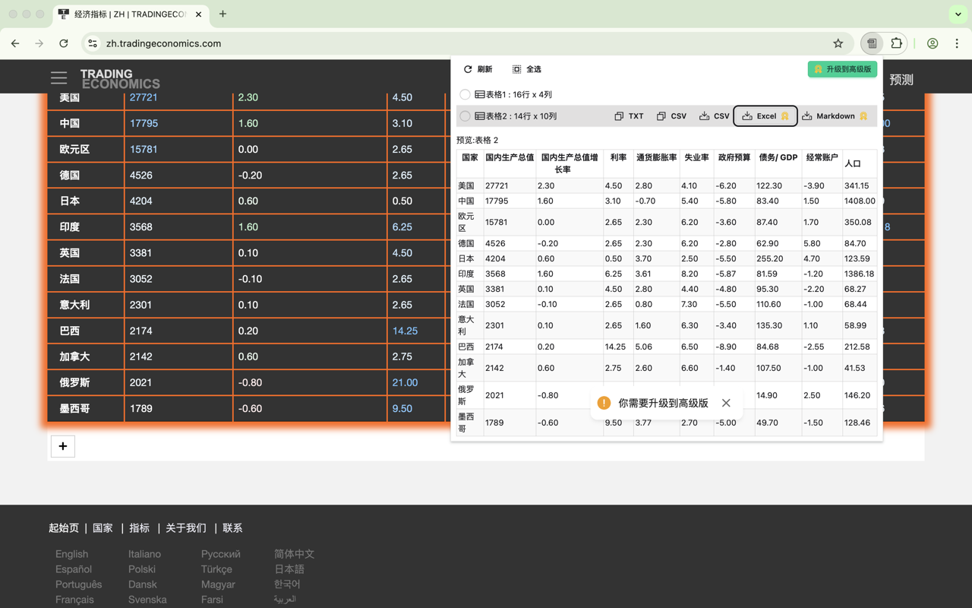Click the 14.25 interest rate for 巴西

(405, 331)
